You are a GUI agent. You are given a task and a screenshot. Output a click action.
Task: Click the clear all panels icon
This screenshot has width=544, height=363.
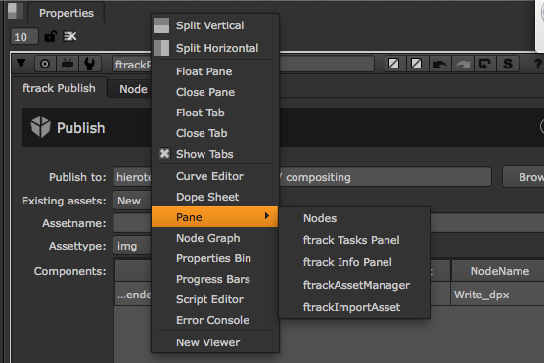[x=70, y=36]
